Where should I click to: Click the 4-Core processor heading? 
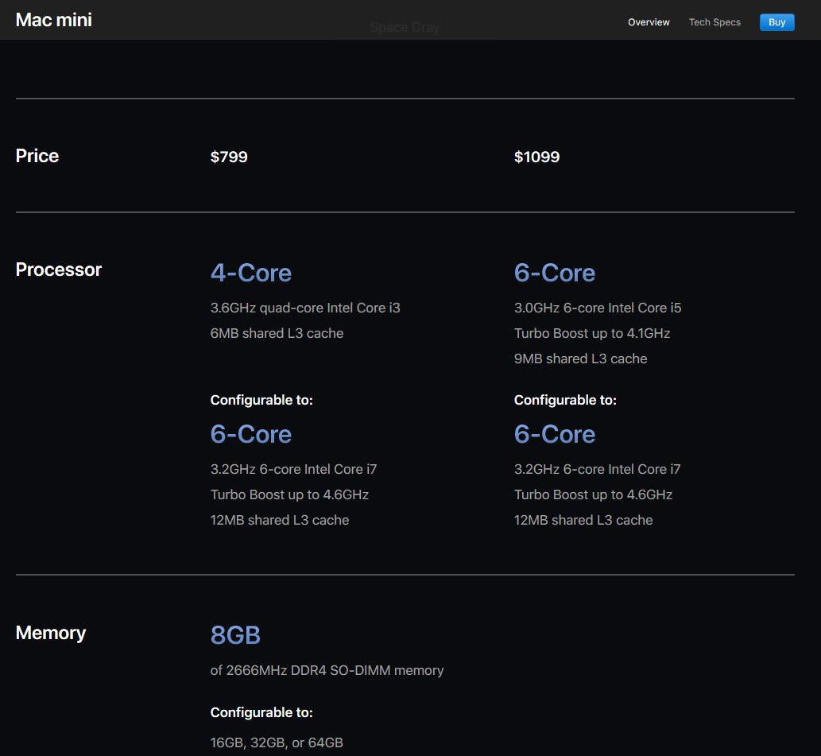tap(251, 273)
